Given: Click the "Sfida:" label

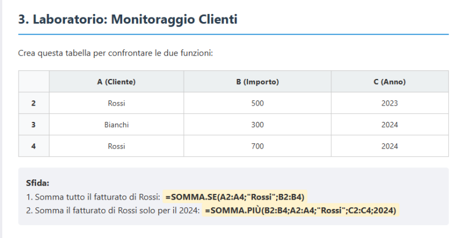Looking at the screenshot, I should (38, 183).
